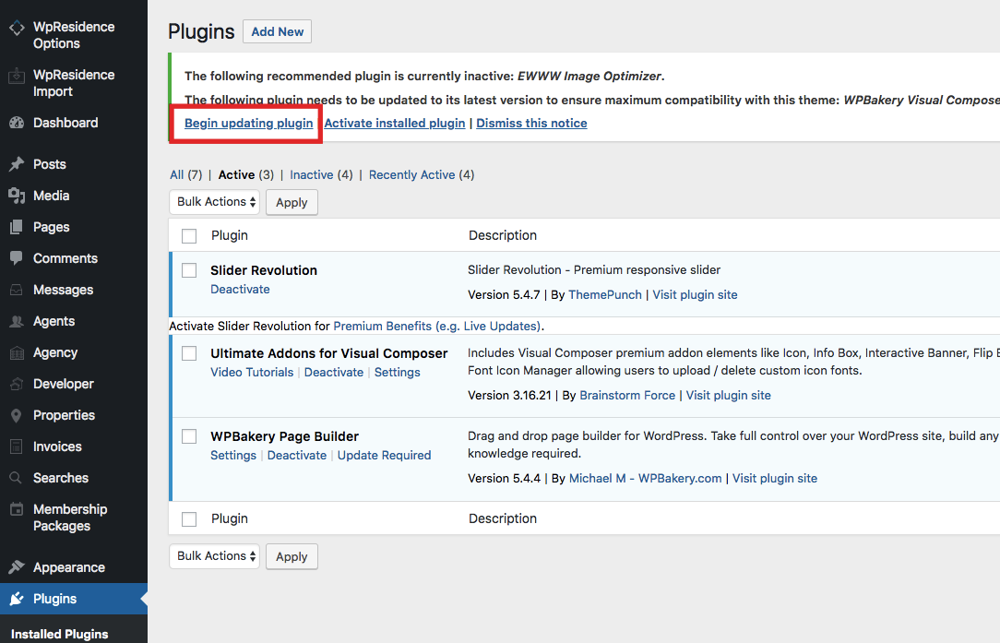The image size is (1000, 643).
Task: Click the Description column header at top
Action: (x=503, y=235)
